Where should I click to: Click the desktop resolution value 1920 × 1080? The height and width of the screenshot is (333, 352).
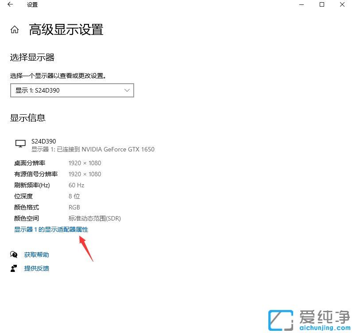(x=85, y=163)
